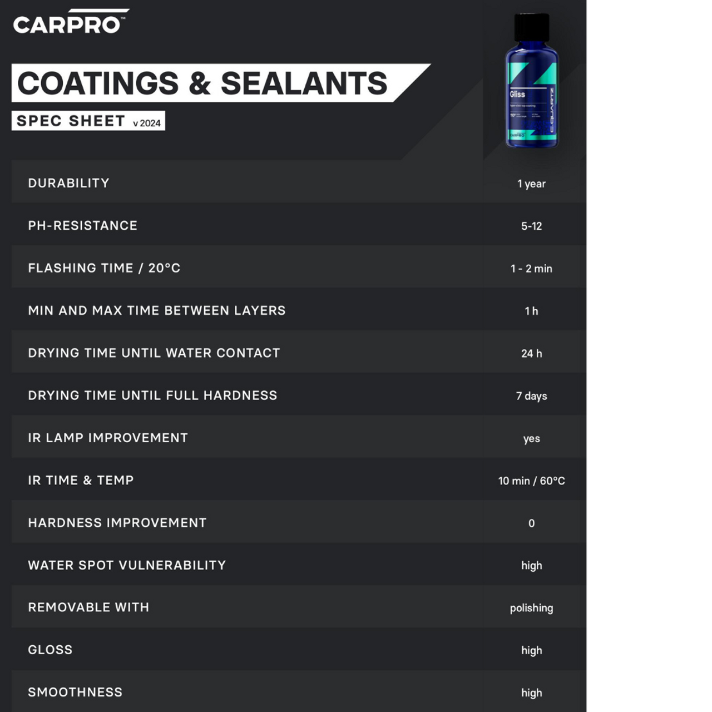
Task: Click the polishing value
Action: tap(531, 608)
